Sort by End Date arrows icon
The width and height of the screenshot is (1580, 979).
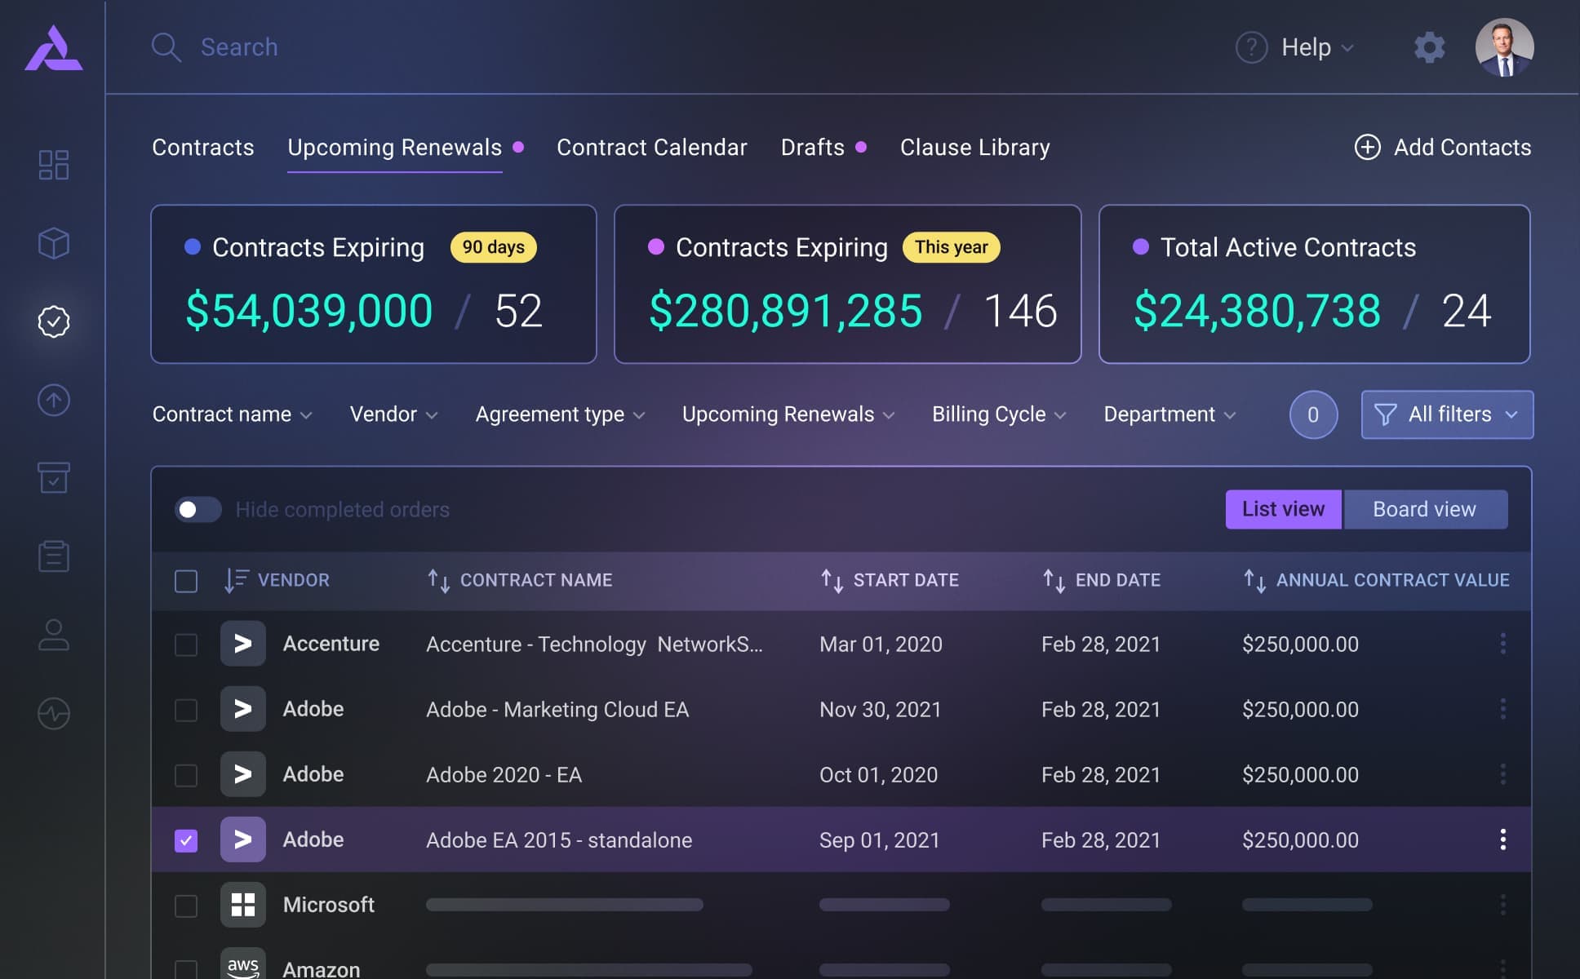1054,580
